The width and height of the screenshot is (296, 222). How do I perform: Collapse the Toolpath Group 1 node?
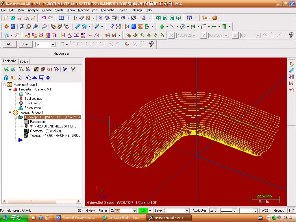(10, 112)
